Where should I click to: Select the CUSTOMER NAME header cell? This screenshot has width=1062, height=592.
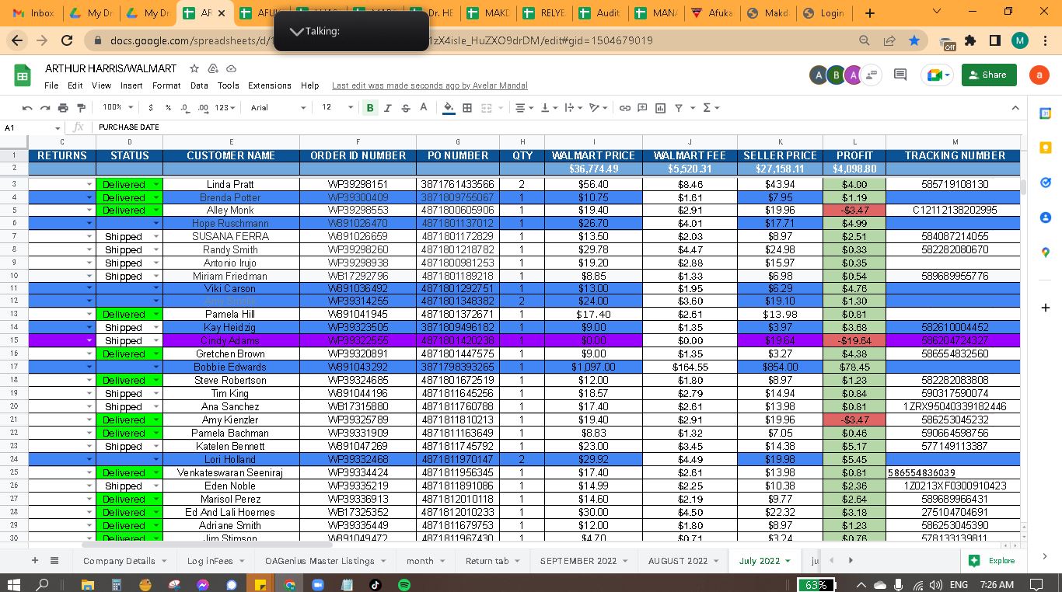click(x=231, y=155)
